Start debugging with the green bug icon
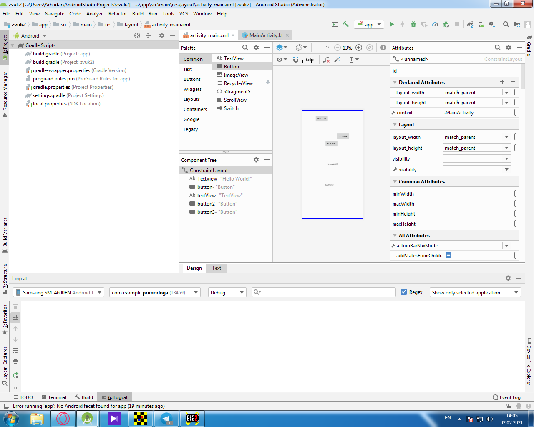The image size is (534, 427). tap(413, 24)
